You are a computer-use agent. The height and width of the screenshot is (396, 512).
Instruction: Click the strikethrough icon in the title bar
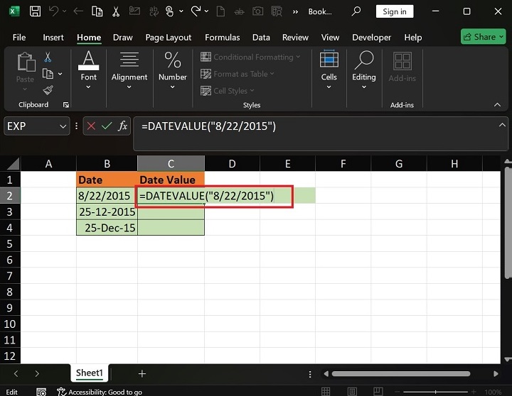[x=239, y=12]
